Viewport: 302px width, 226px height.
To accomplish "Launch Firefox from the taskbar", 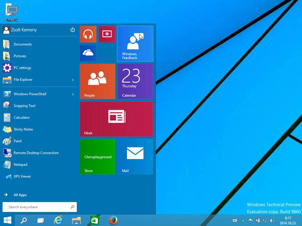I will click(113, 221).
